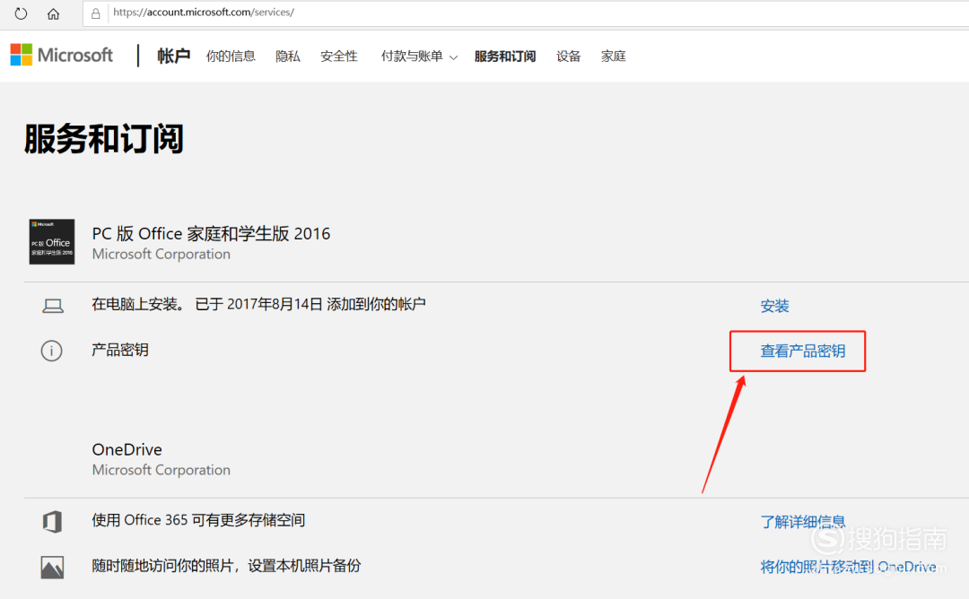
Task: Go to the 隐私 page
Action: coord(288,56)
